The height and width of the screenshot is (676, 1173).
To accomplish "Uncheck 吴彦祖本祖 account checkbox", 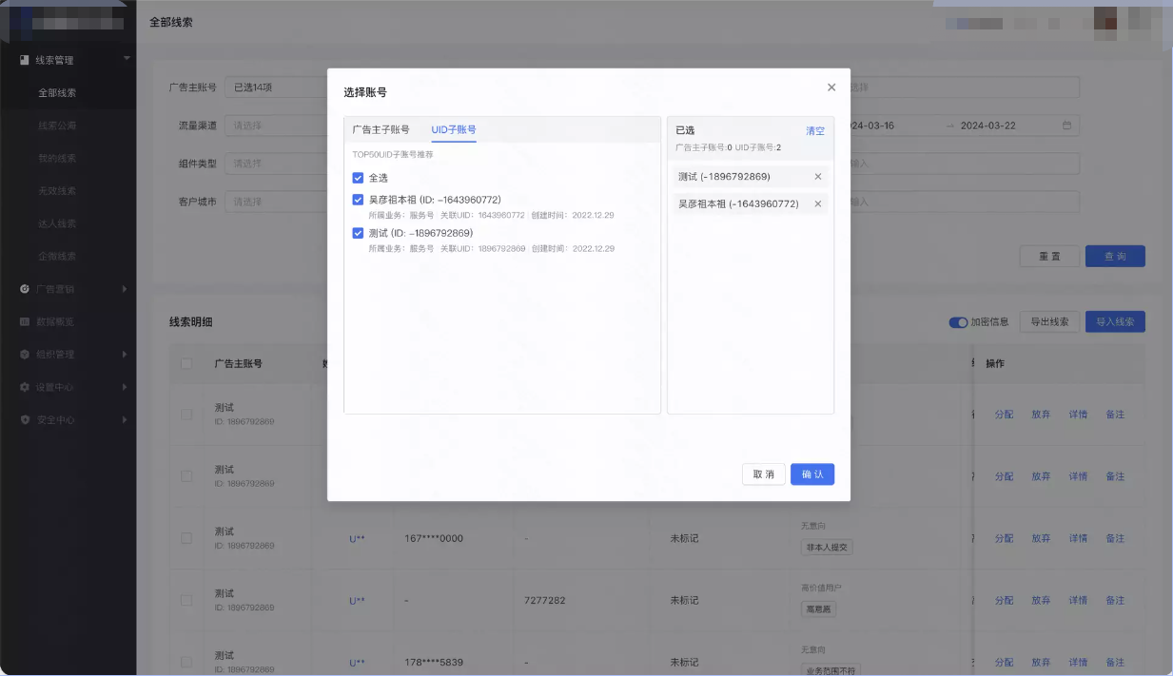I will [358, 202].
